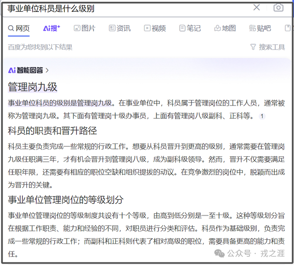The height and width of the screenshot is (265, 294).
Task: Open the 图片 tab
Action: click(x=85, y=28)
